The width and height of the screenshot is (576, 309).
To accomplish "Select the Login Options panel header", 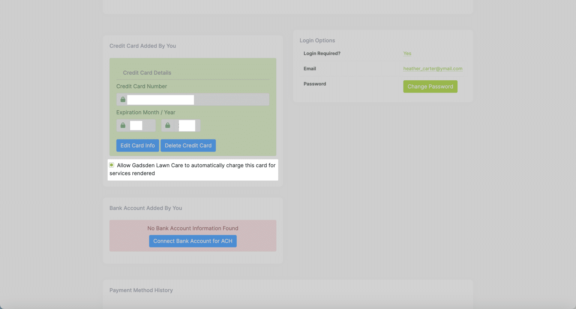I will click(317, 40).
